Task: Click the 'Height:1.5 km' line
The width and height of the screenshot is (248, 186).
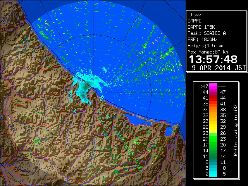Action: coord(205,46)
